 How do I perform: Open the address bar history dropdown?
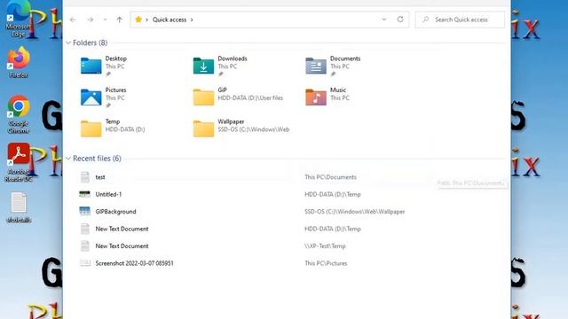[x=384, y=19]
